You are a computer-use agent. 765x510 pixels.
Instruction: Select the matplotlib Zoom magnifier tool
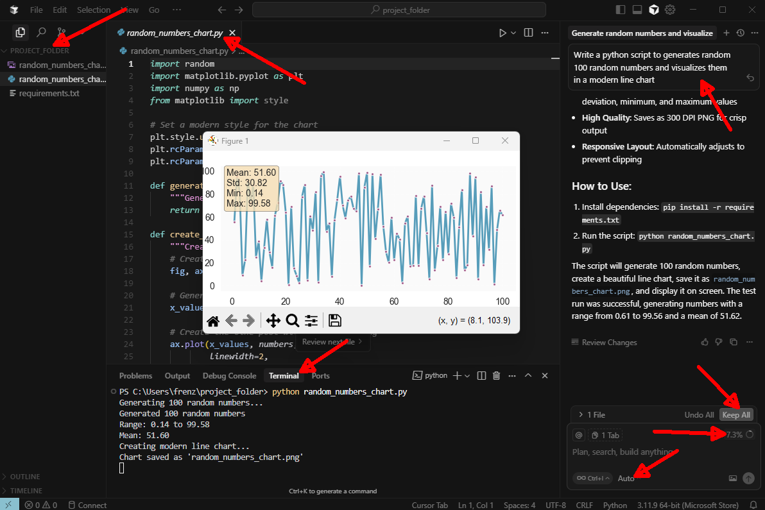(293, 321)
